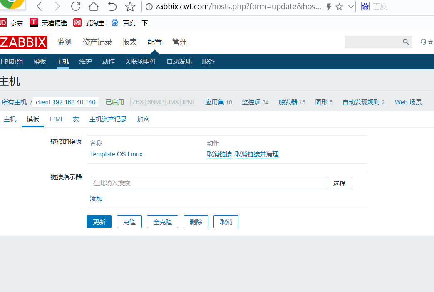The height and width of the screenshot is (292, 434).
Task: Click the 链接指示器 search input field
Action: point(207,183)
